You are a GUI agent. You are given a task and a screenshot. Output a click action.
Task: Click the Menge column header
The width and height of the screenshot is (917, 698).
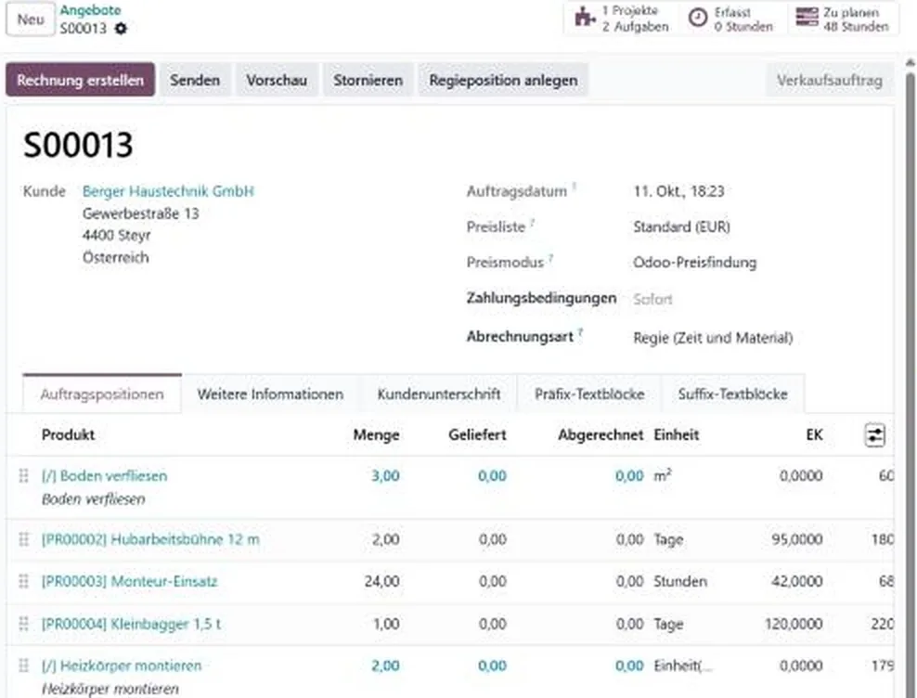click(376, 434)
